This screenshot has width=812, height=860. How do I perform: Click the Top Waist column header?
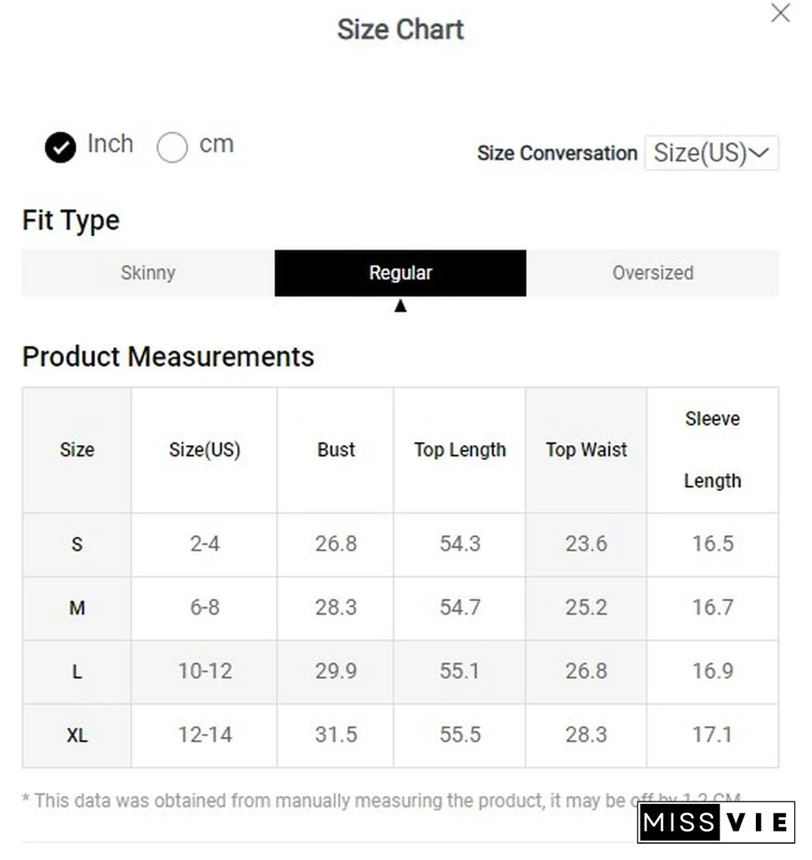pos(586,450)
